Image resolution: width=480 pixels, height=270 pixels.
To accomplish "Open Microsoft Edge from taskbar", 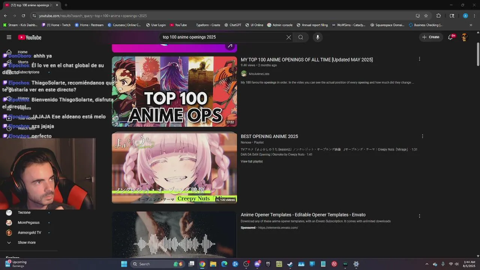I will (224, 264).
